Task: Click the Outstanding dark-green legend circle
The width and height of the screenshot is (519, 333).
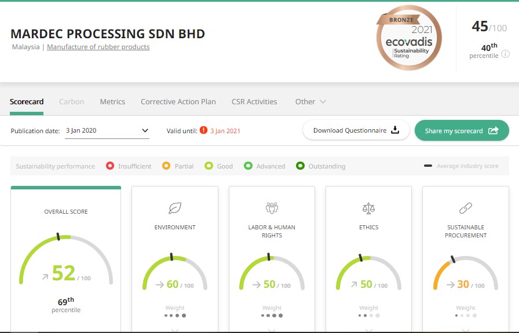Action: tap(300, 166)
